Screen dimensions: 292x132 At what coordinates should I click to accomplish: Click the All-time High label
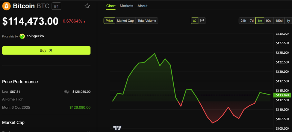point(13,99)
